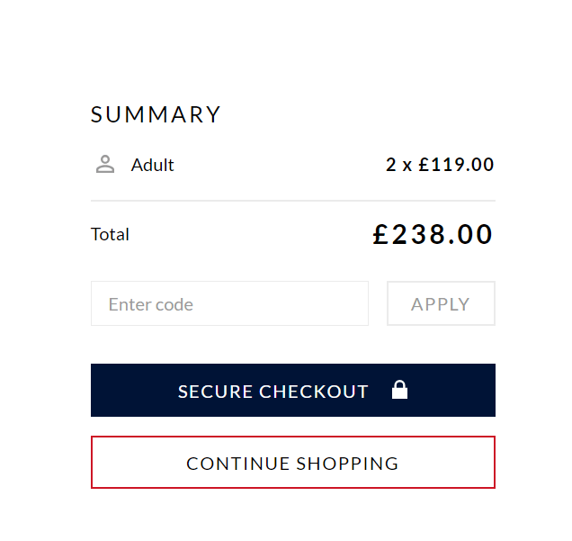Click the navy Secure Checkout bar

click(293, 391)
